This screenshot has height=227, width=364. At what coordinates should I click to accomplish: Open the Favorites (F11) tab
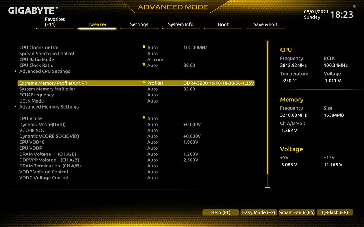[55, 22]
